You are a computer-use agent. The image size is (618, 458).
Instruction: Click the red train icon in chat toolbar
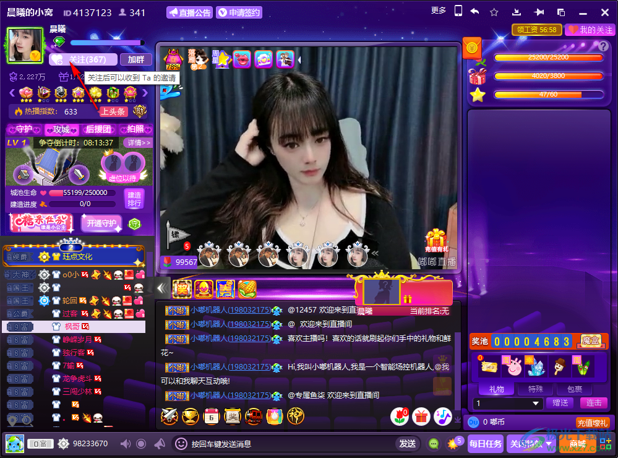click(254, 416)
